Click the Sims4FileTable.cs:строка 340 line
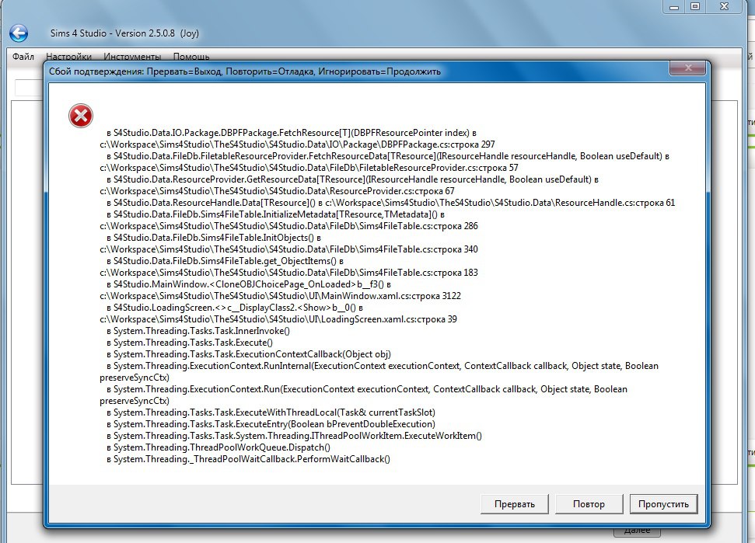This screenshot has width=755, height=543. (x=288, y=249)
